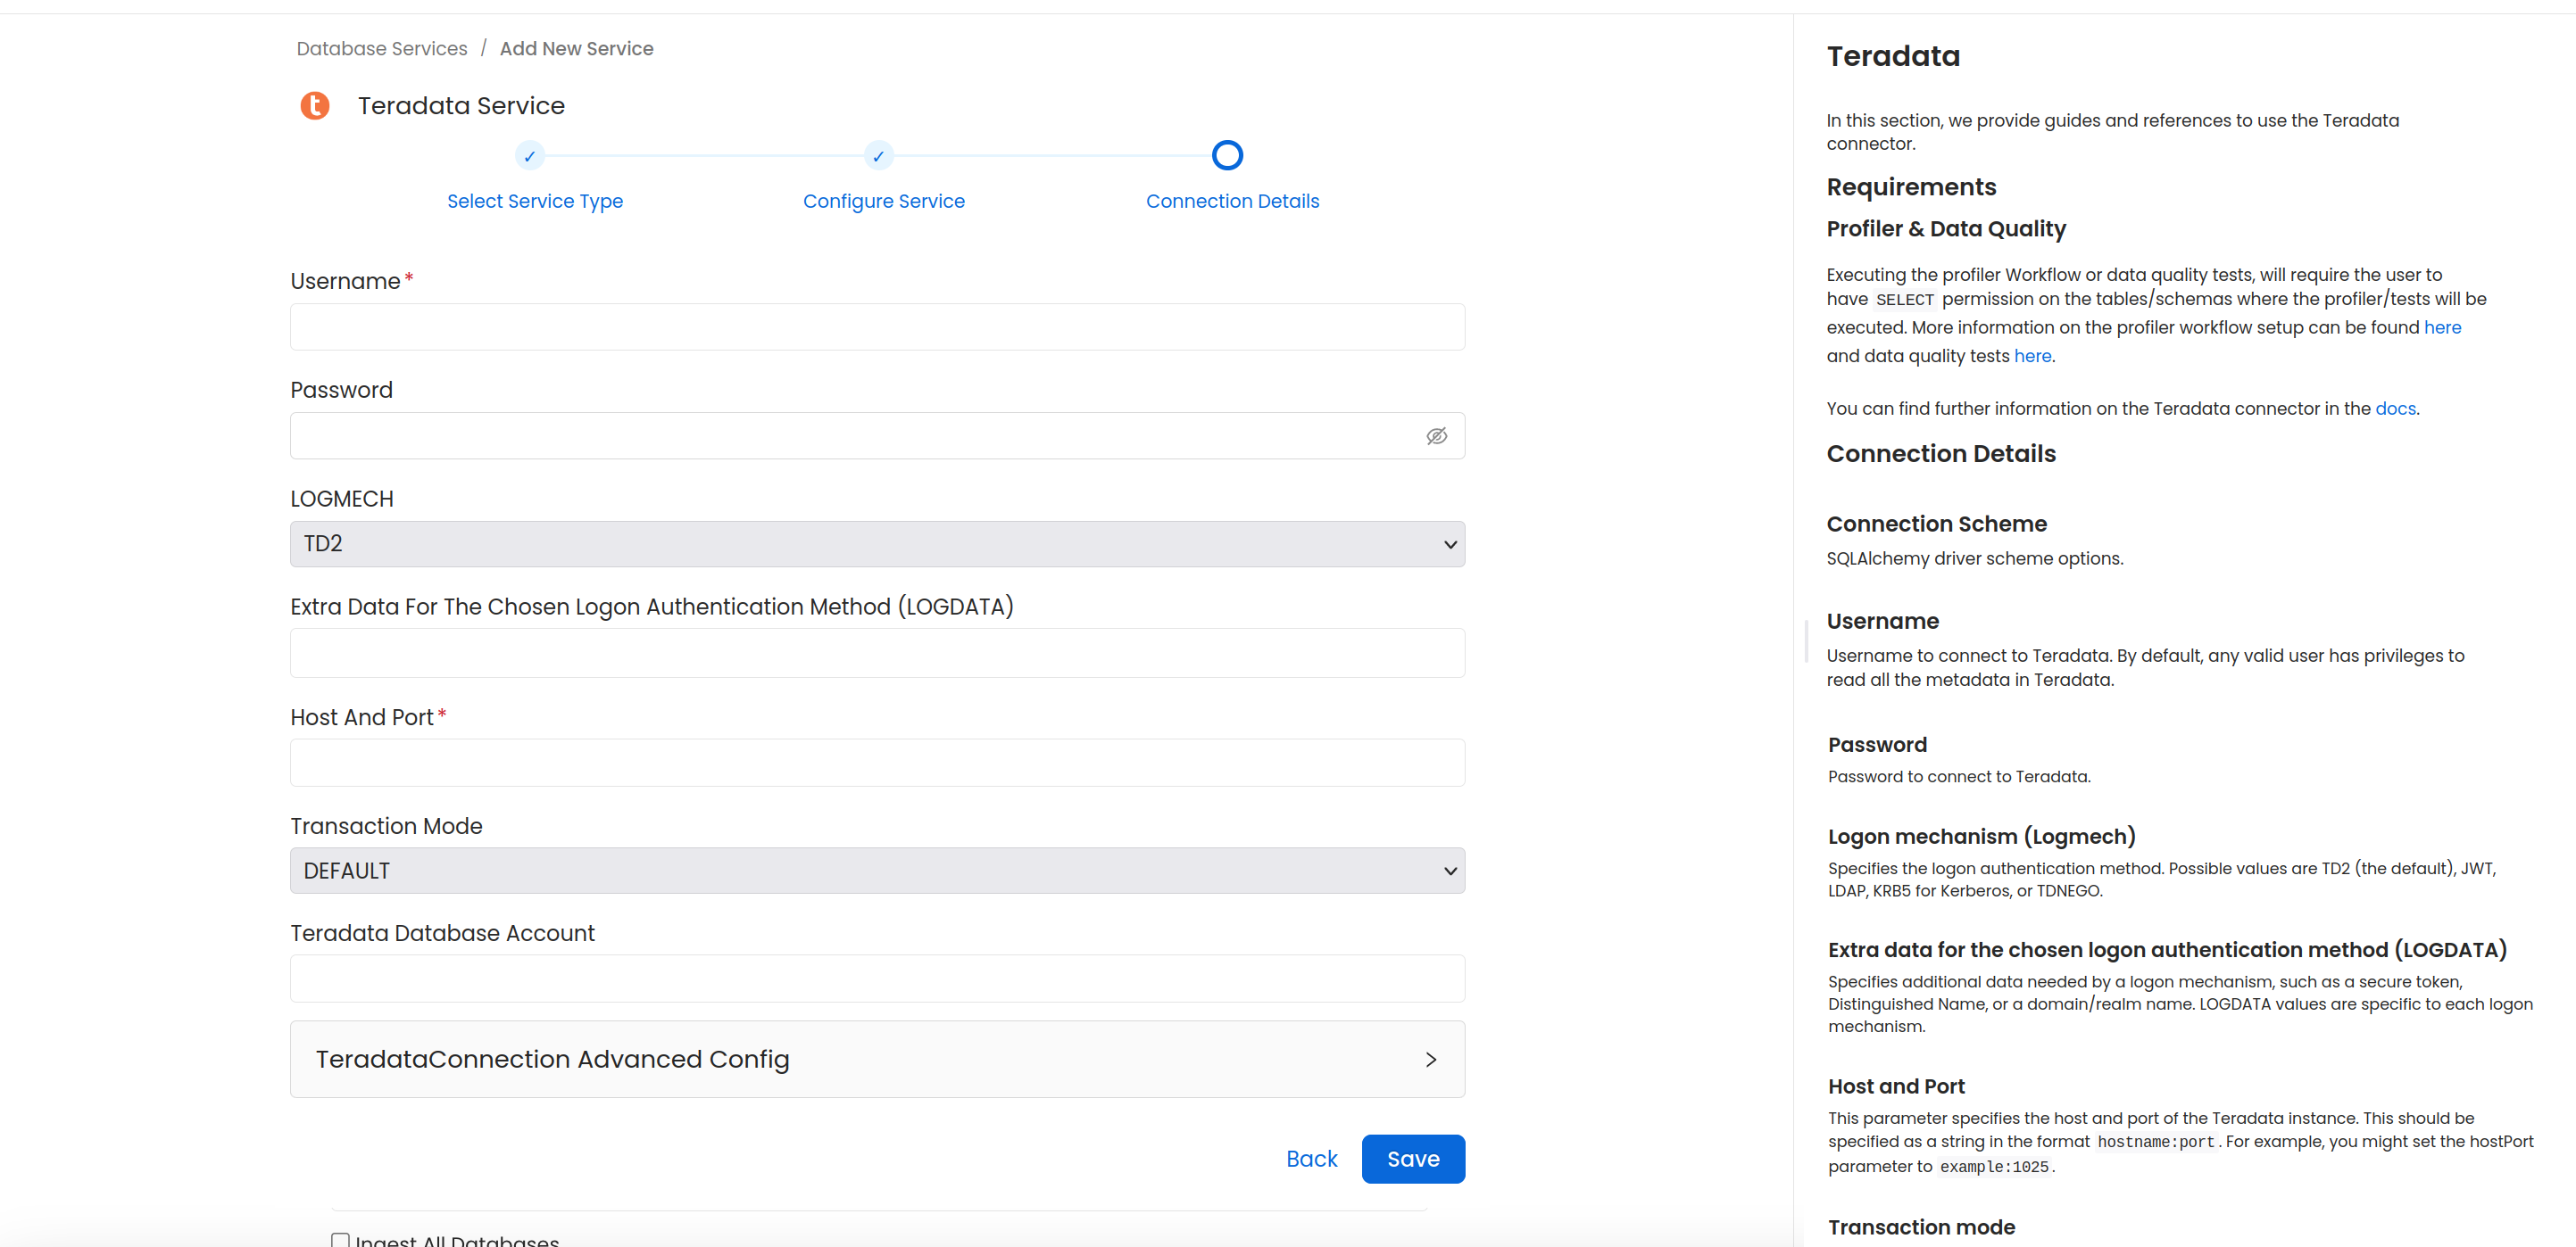The image size is (2576, 1247).
Task: Click the Teradata service logo icon
Action: (315, 105)
